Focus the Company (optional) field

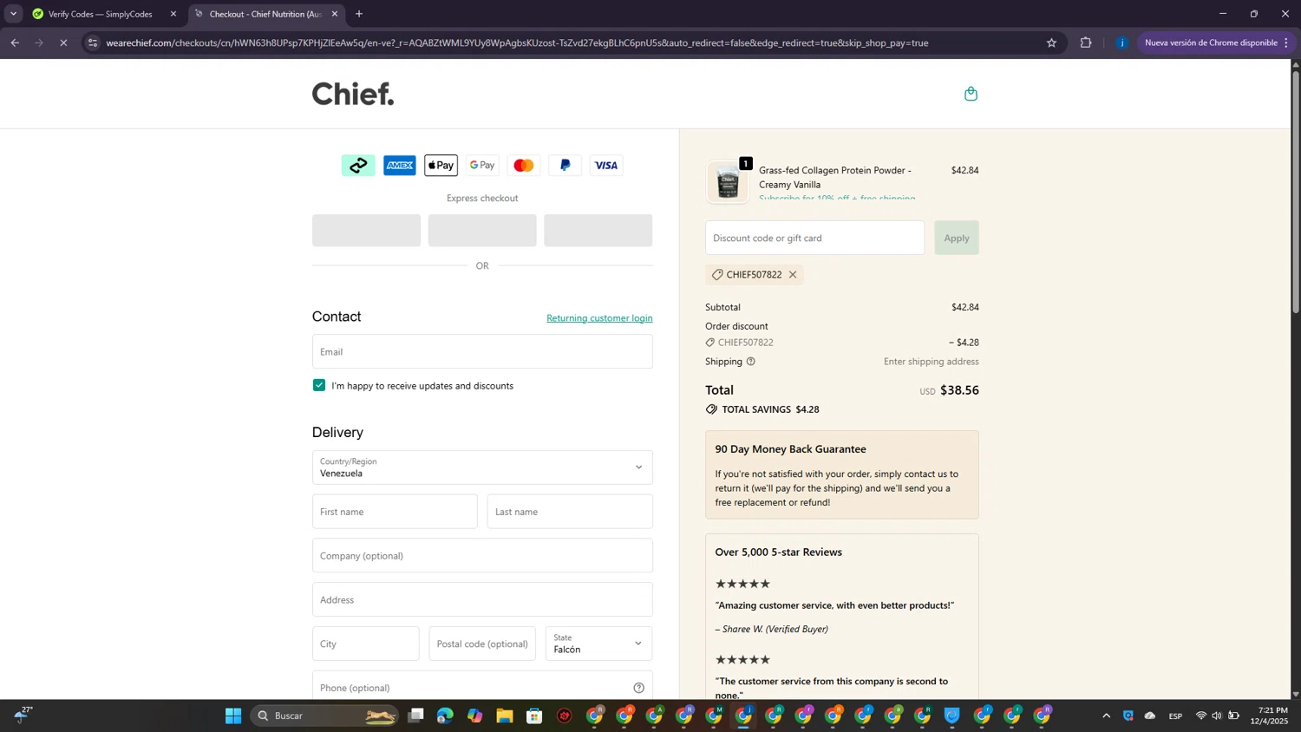[482, 556]
